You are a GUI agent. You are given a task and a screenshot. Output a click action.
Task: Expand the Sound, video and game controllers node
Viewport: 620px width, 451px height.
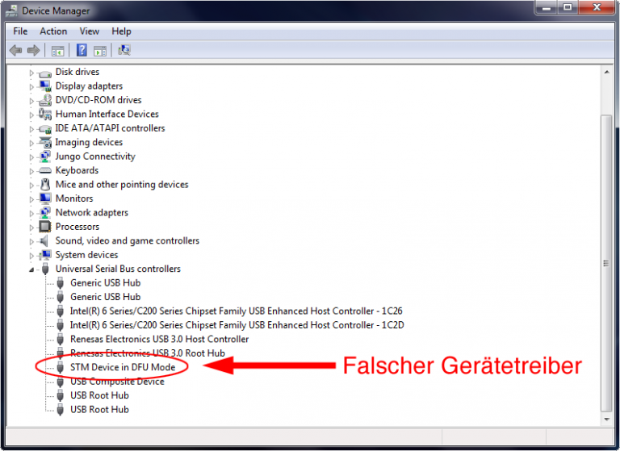(x=31, y=241)
